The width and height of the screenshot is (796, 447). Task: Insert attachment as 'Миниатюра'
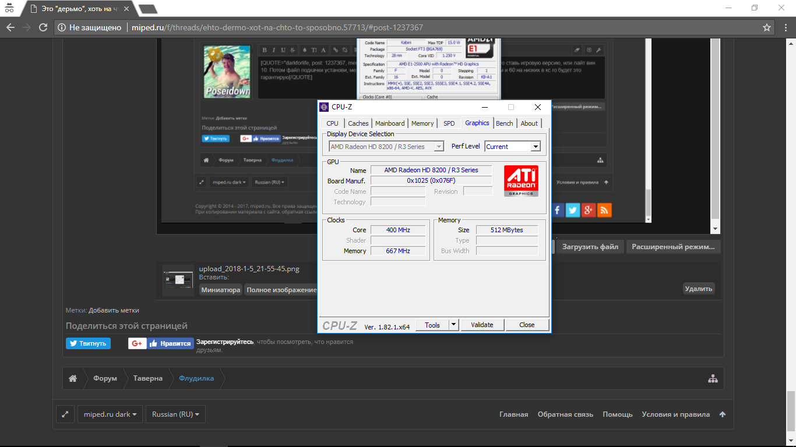221,290
